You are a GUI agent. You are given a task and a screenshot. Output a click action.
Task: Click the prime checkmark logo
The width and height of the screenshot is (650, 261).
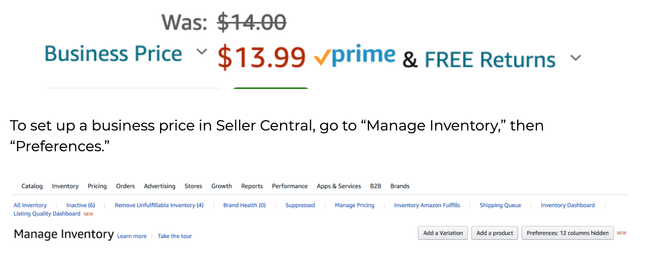click(355, 56)
